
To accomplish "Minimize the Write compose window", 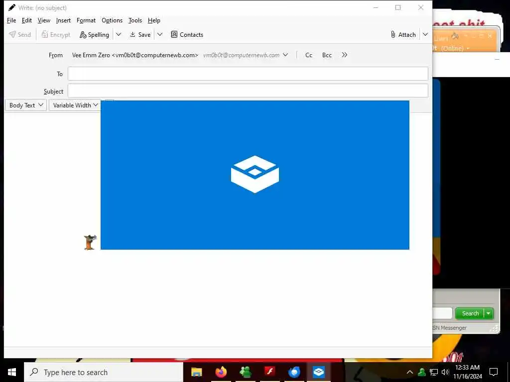I will point(376,7).
